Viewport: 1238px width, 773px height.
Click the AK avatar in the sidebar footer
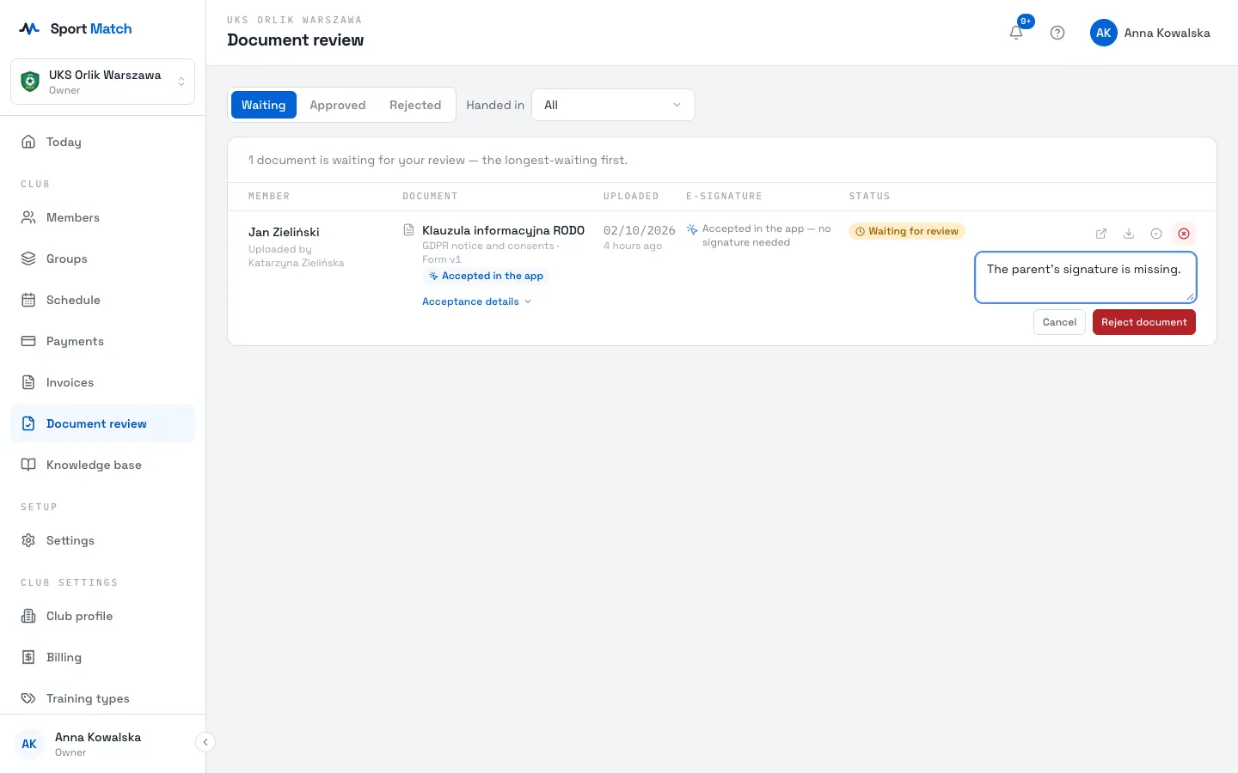tap(29, 744)
